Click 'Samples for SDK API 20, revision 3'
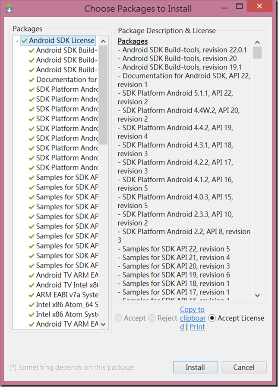Screen dimensions: 278x387 coord(174,266)
